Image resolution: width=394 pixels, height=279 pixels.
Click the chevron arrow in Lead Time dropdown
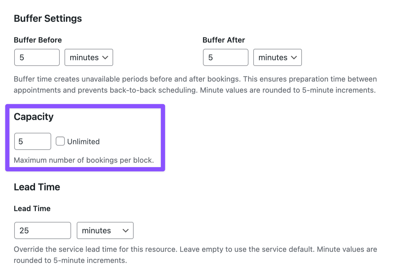tap(126, 231)
